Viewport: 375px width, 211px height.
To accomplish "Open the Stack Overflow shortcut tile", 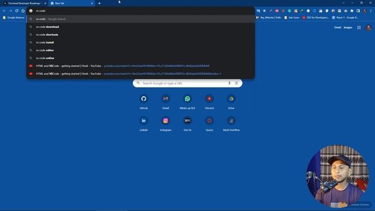I will 231,124.
